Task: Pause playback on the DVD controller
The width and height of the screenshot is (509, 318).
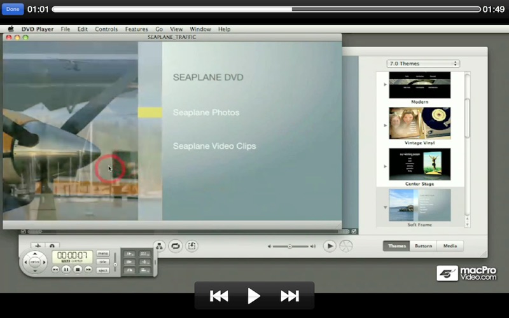Action: [x=66, y=269]
